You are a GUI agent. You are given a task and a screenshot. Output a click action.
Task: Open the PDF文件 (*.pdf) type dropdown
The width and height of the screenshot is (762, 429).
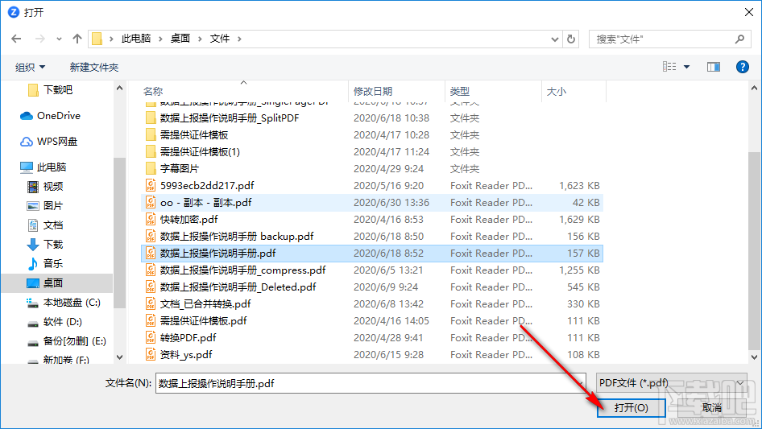click(672, 383)
